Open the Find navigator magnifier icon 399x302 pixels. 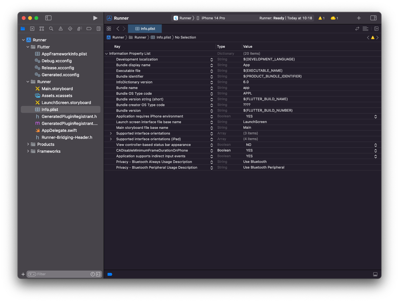click(x=51, y=29)
